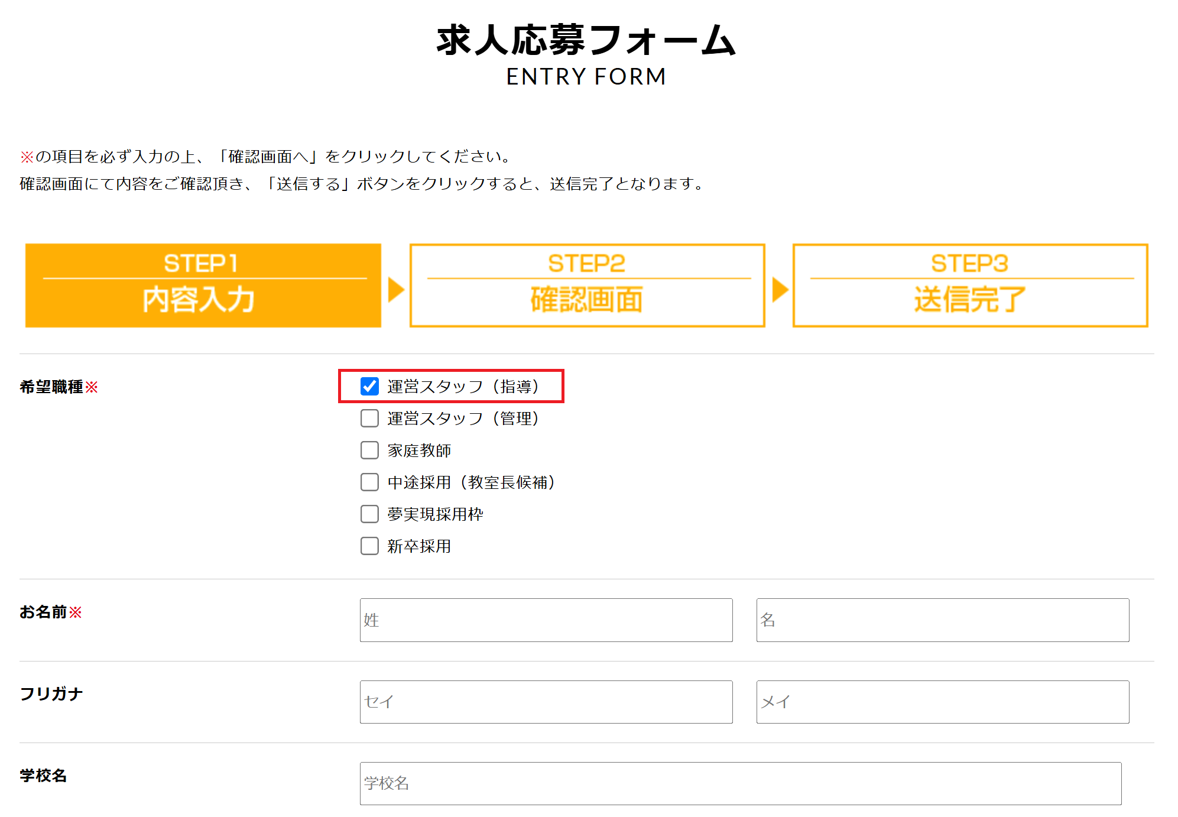Image resolution: width=1178 pixels, height=817 pixels.
Task: Select 中途採用（教室長候補） checkbox
Action: tap(369, 482)
